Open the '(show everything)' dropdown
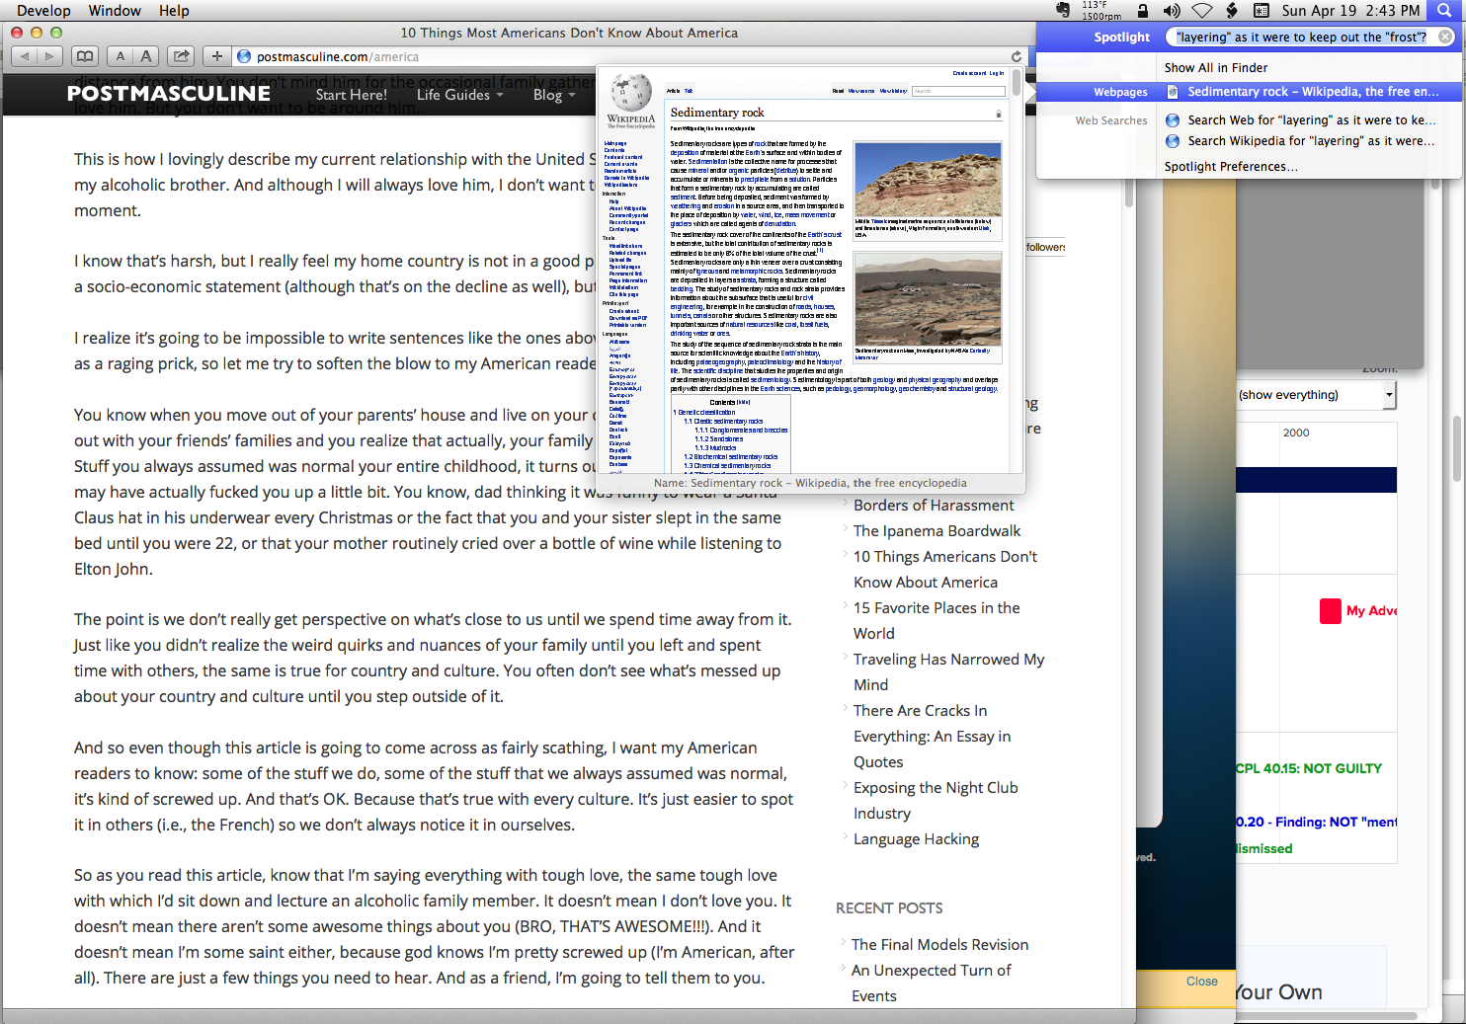 coord(1314,394)
